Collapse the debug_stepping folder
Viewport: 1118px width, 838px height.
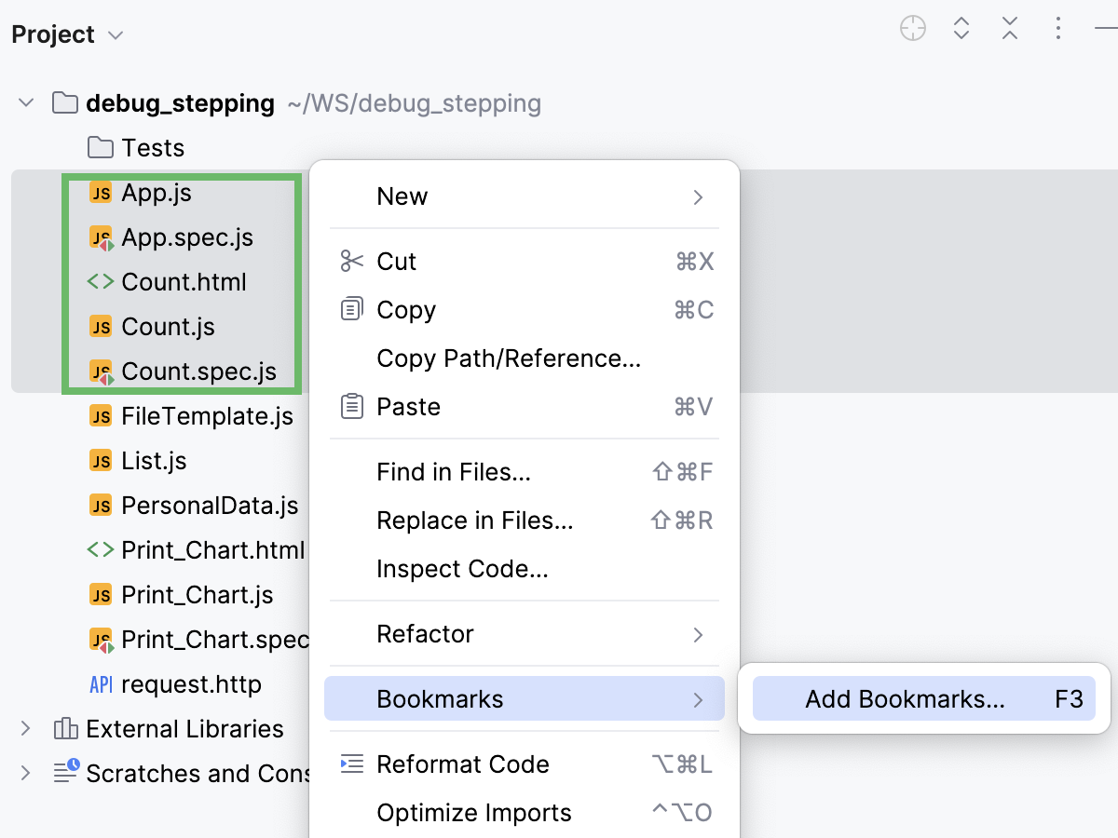pos(25,103)
